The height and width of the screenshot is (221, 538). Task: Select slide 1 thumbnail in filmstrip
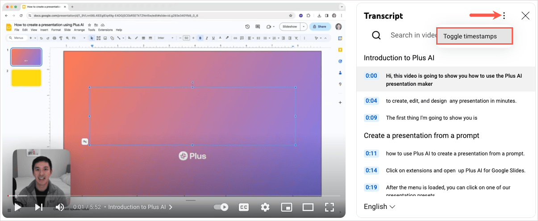pyautogui.click(x=26, y=57)
